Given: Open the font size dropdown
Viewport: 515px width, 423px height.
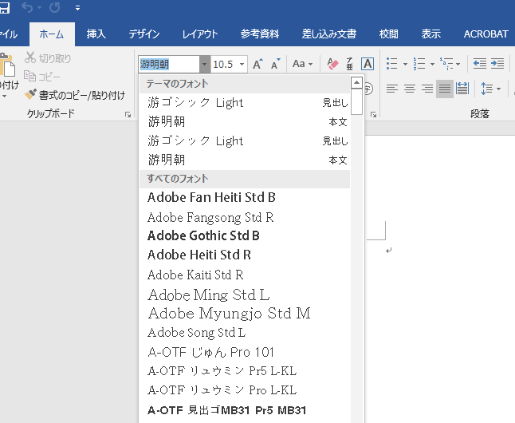Looking at the screenshot, I should [241, 64].
